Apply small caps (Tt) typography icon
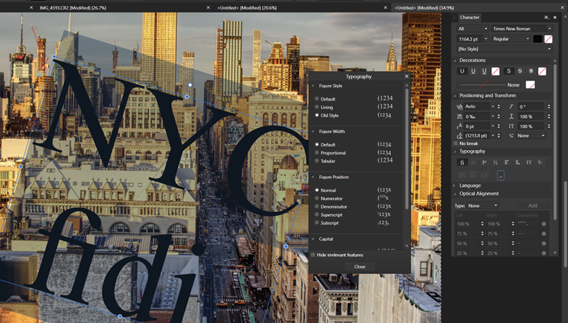Screen dimensions: 568x323 (540, 163)
